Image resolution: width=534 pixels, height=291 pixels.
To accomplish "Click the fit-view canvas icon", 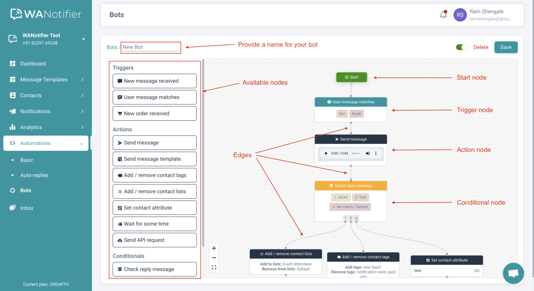I will click(214, 267).
